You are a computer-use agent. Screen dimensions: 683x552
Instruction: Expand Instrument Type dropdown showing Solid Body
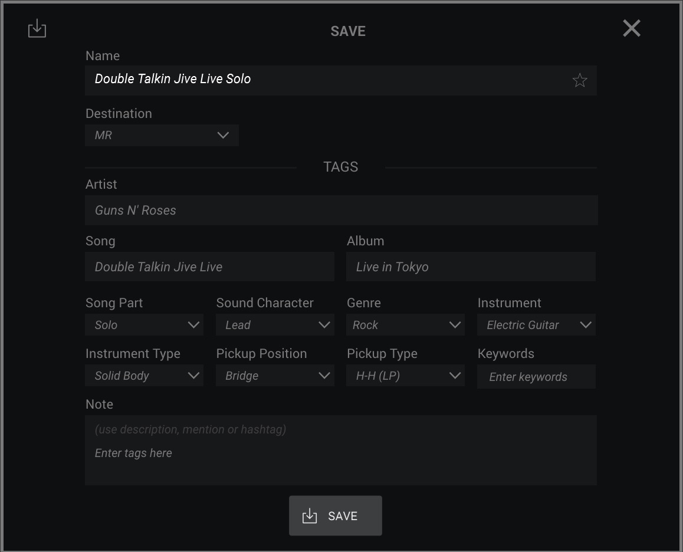(144, 376)
